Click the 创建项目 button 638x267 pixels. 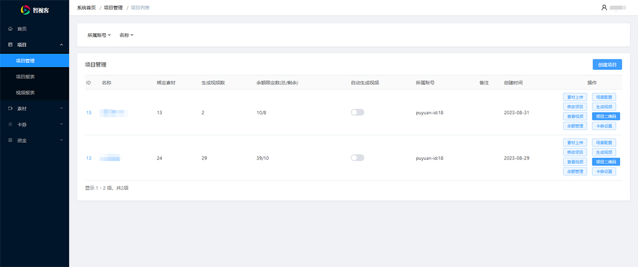coord(607,65)
